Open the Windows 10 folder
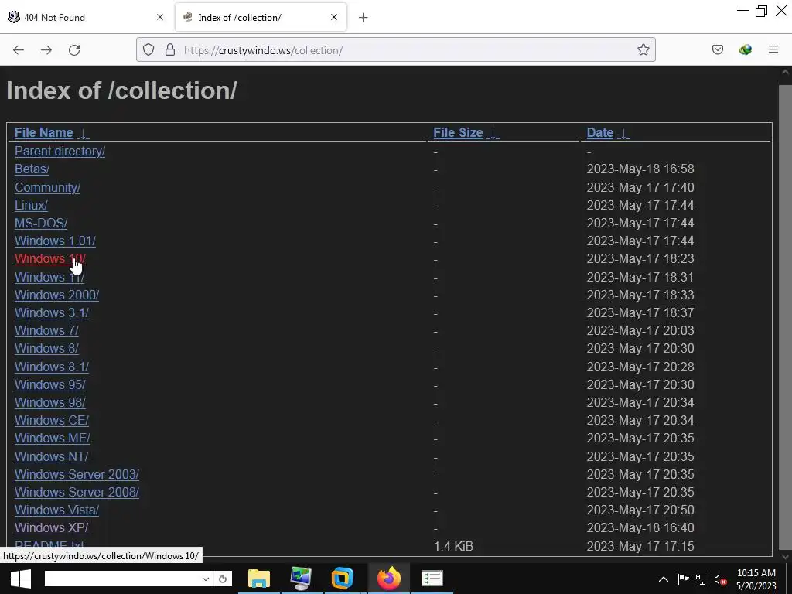 click(50, 258)
